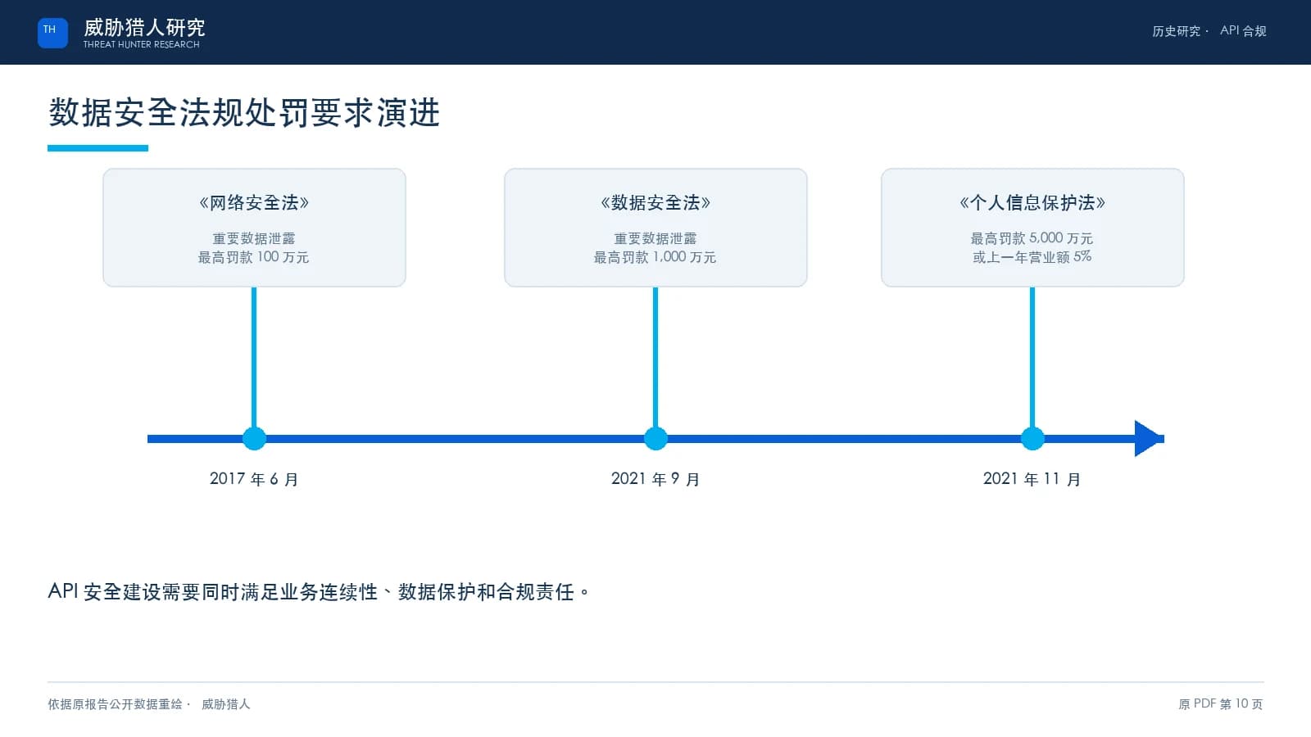Click 最高罚款 100 万元 text
Screen dimensions: 1311x737
click(x=253, y=257)
